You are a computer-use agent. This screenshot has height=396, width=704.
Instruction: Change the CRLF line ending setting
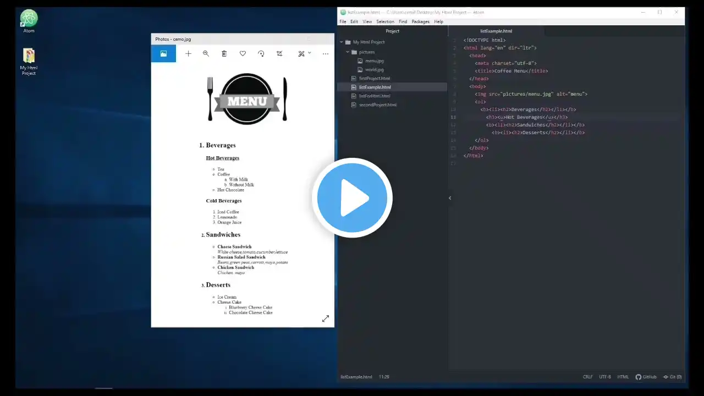point(588,377)
